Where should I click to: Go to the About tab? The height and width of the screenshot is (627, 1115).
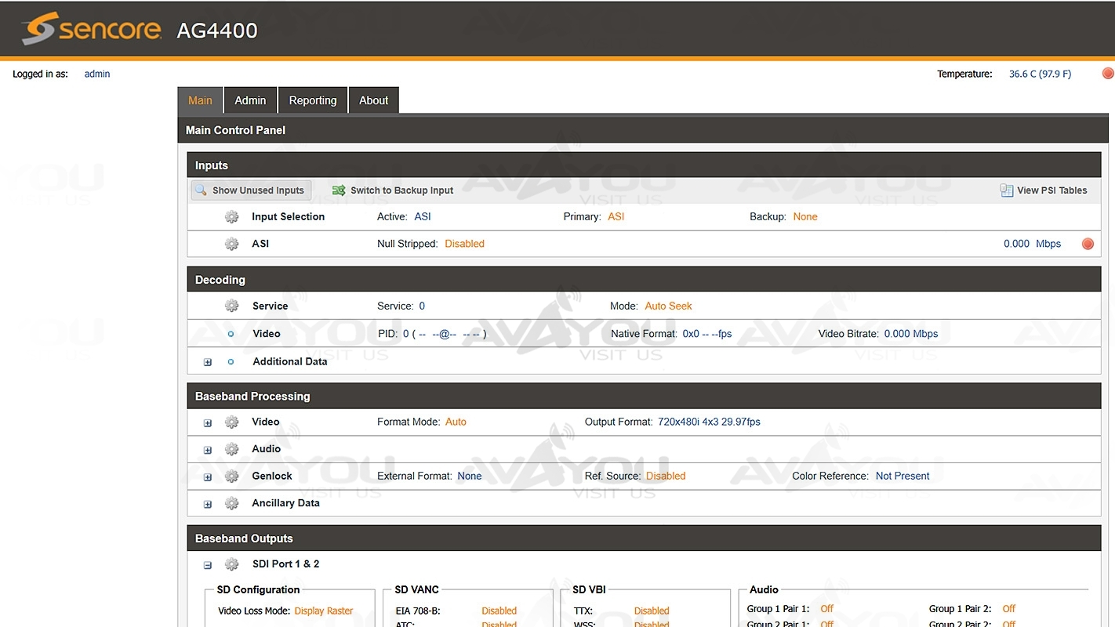(373, 100)
